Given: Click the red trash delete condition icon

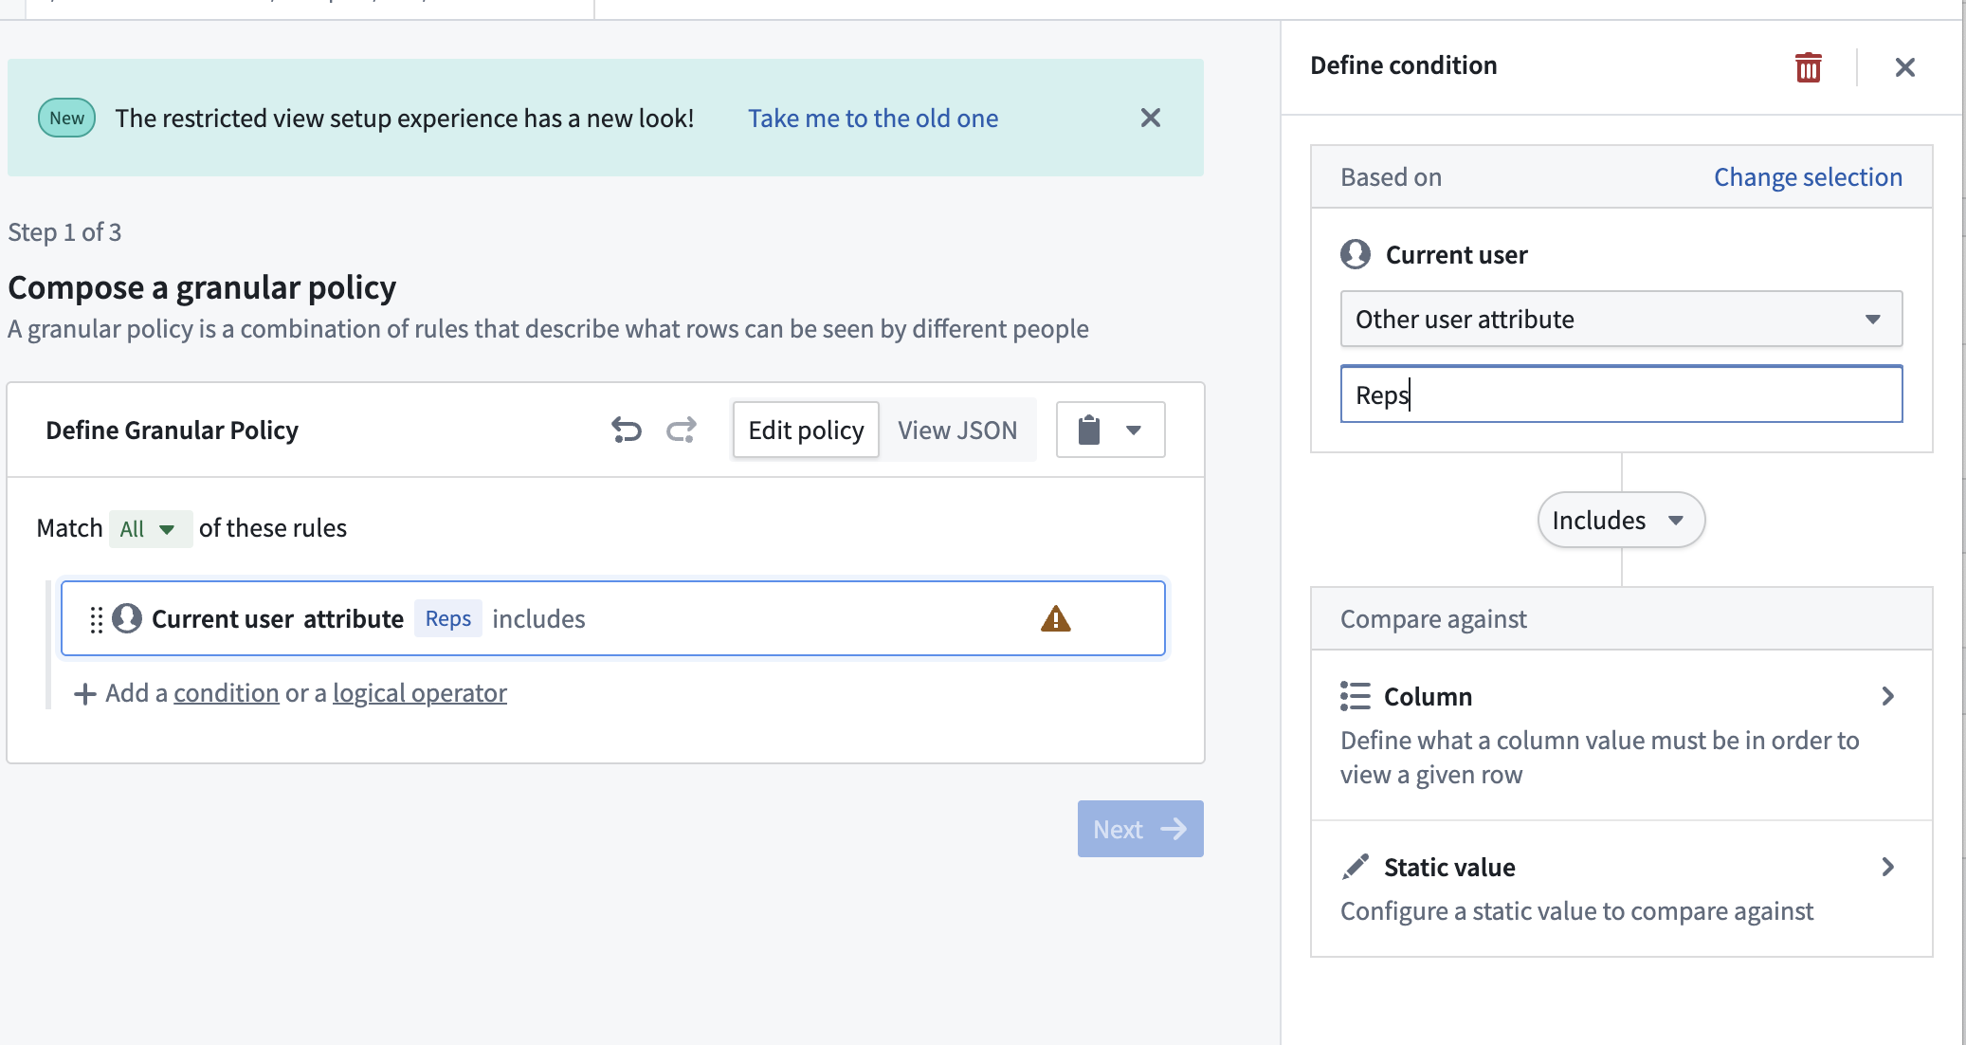Looking at the screenshot, I should [x=1808, y=67].
